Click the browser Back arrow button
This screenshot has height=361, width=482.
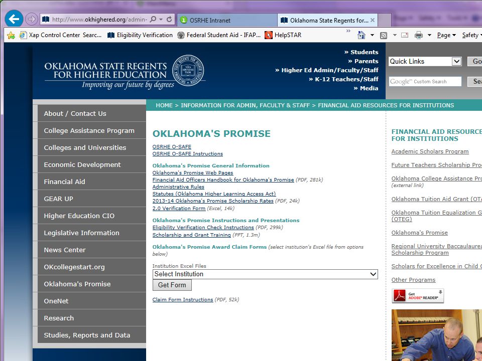click(x=14, y=19)
